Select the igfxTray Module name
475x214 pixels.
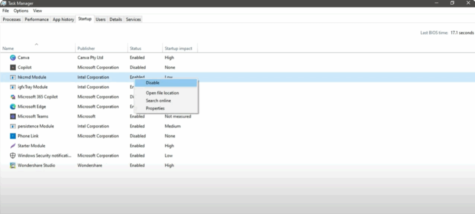coord(33,87)
